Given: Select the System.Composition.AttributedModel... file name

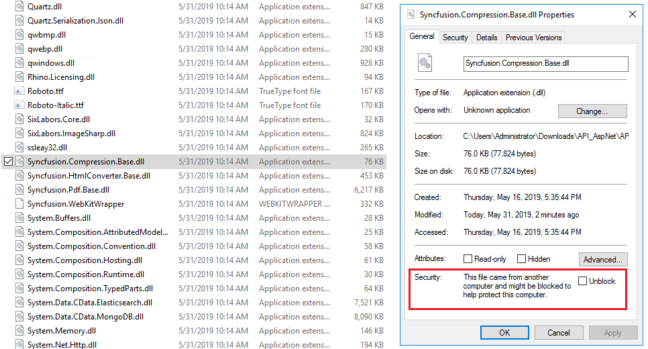Looking at the screenshot, I should click(98, 232).
